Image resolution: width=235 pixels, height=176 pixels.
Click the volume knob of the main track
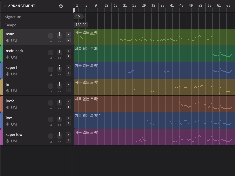point(51,35)
